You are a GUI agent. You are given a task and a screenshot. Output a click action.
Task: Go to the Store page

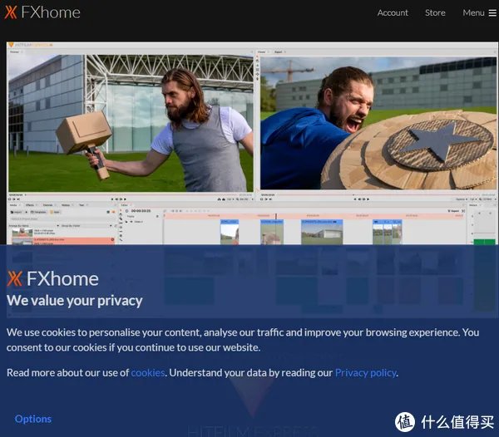click(x=435, y=12)
